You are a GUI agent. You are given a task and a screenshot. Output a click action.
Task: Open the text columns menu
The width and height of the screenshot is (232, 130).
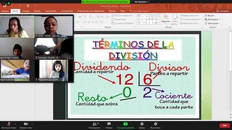coord(102,22)
